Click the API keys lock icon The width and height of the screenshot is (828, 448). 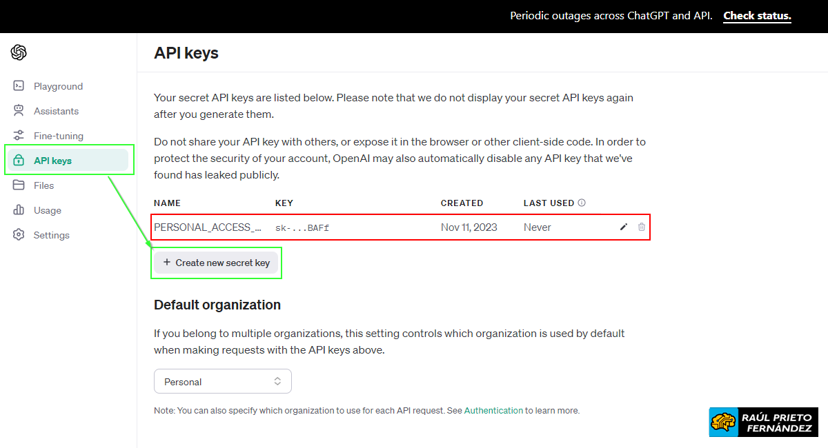coord(19,161)
